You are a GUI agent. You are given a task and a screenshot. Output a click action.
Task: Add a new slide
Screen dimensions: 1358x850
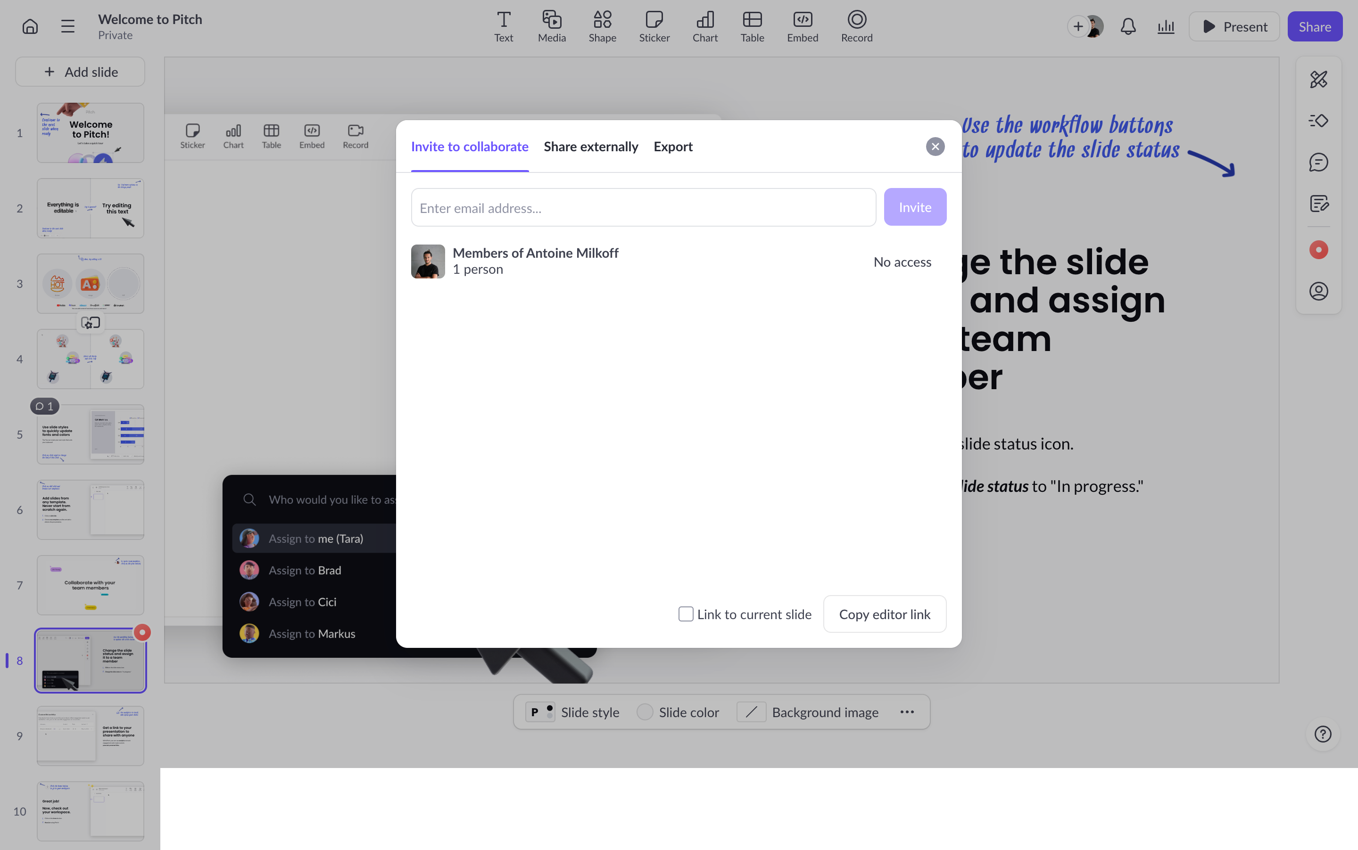point(80,72)
